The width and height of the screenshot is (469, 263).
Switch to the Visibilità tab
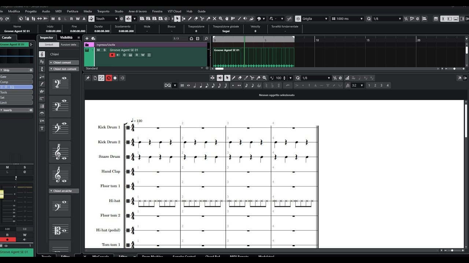[66, 37]
